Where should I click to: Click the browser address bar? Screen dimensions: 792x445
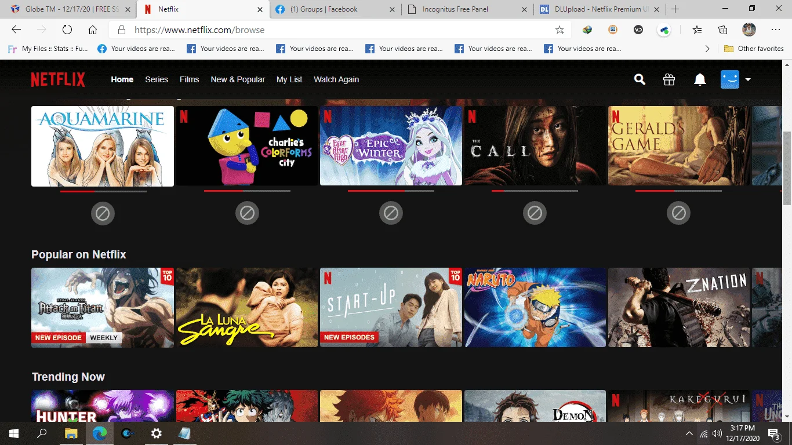[x=341, y=30]
